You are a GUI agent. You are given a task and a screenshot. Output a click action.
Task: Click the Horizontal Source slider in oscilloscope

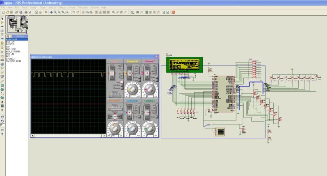coord(115,109)
